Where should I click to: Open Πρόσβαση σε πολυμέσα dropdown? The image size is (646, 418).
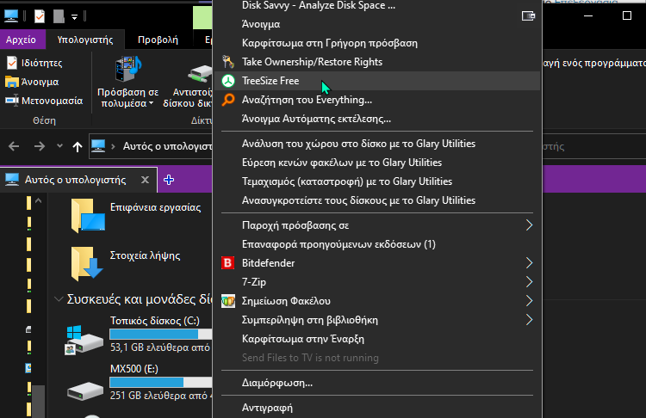point(152,103)
